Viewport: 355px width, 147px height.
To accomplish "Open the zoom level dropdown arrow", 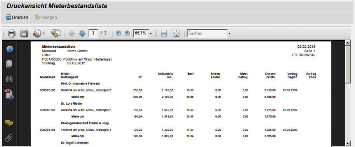I will pos(151,34).
